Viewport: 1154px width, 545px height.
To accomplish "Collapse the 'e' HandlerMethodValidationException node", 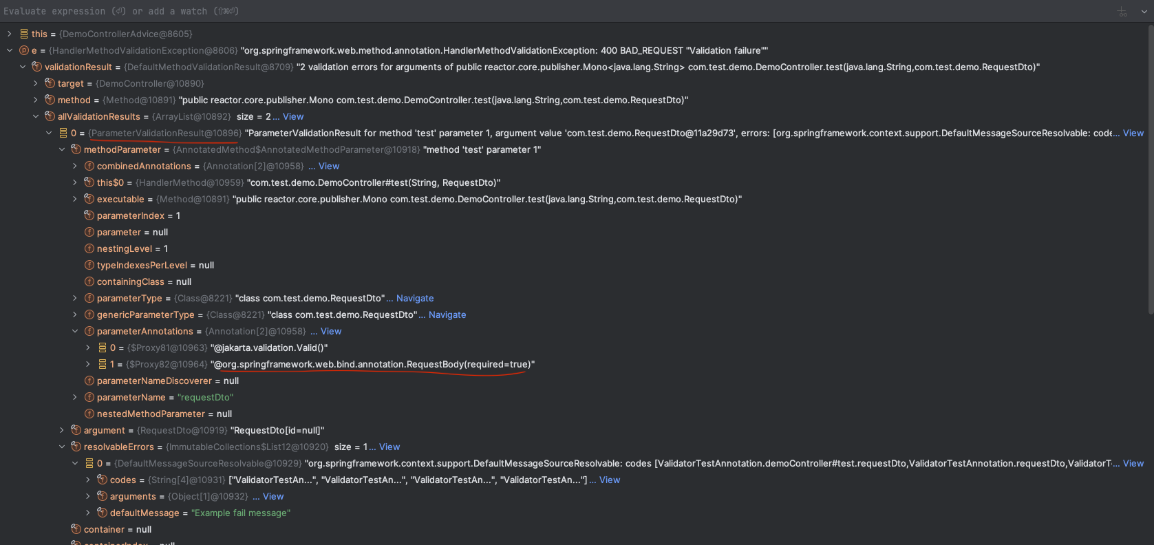I will (x=10, y=50).
